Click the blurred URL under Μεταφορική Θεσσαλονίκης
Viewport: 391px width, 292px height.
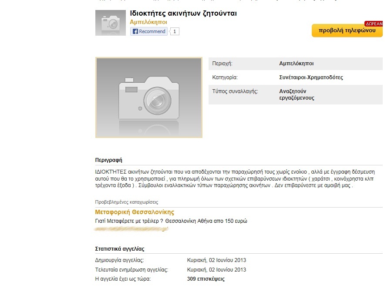(x=131, y=229)
